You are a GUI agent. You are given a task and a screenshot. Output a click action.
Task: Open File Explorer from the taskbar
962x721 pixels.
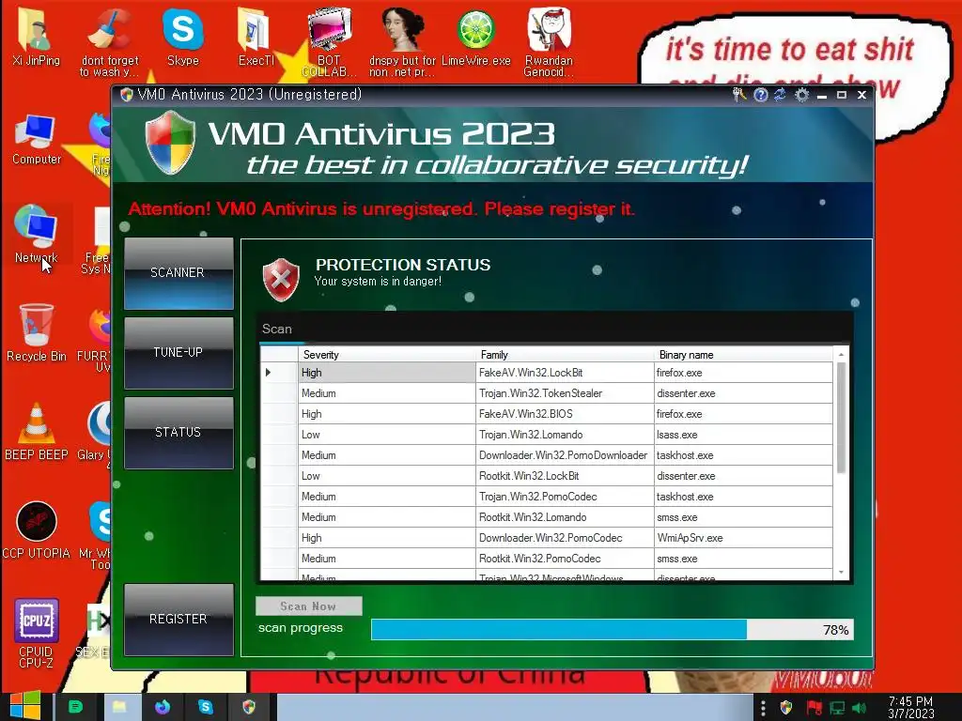(119, 707)
